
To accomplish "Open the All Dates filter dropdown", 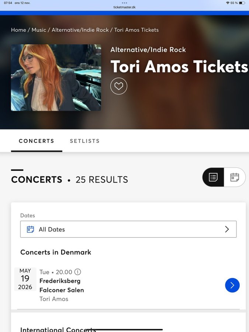I will [128, 229].
